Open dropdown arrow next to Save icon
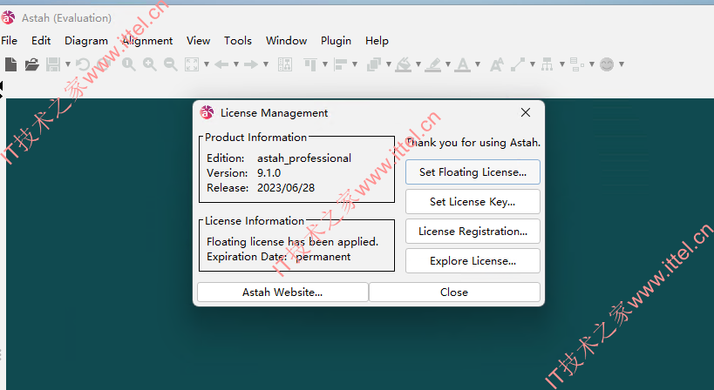 coord(68,64)
